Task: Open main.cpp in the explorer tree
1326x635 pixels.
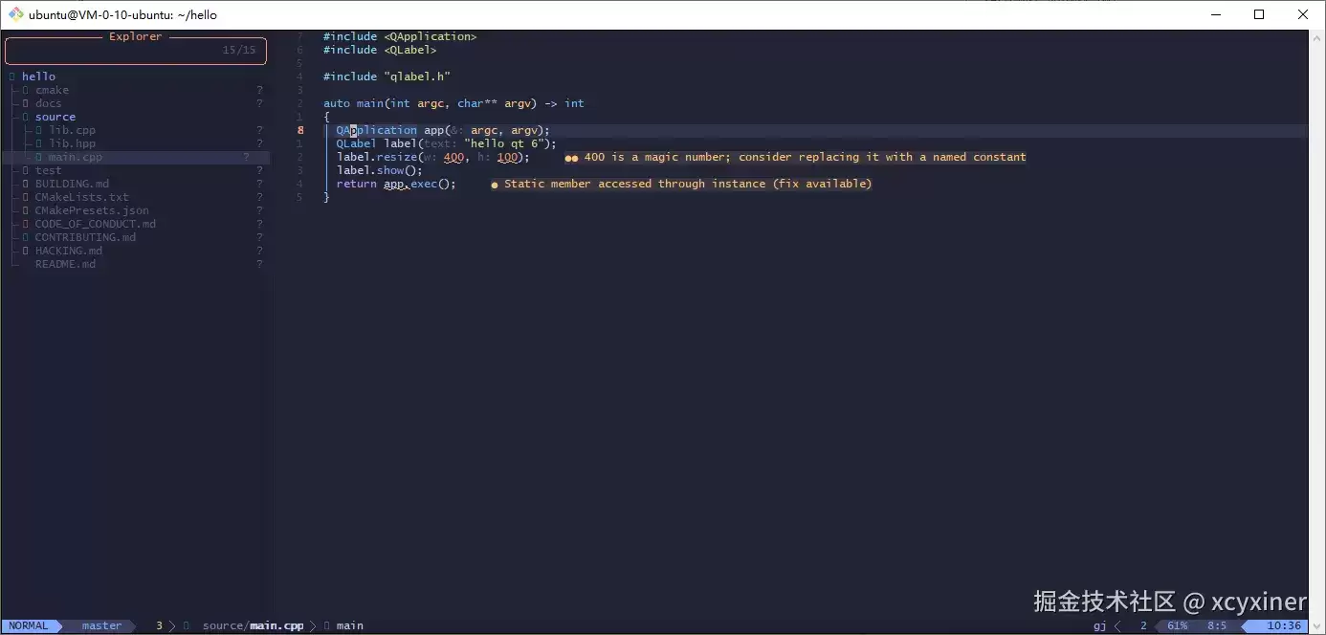Action: pos(75,157)
